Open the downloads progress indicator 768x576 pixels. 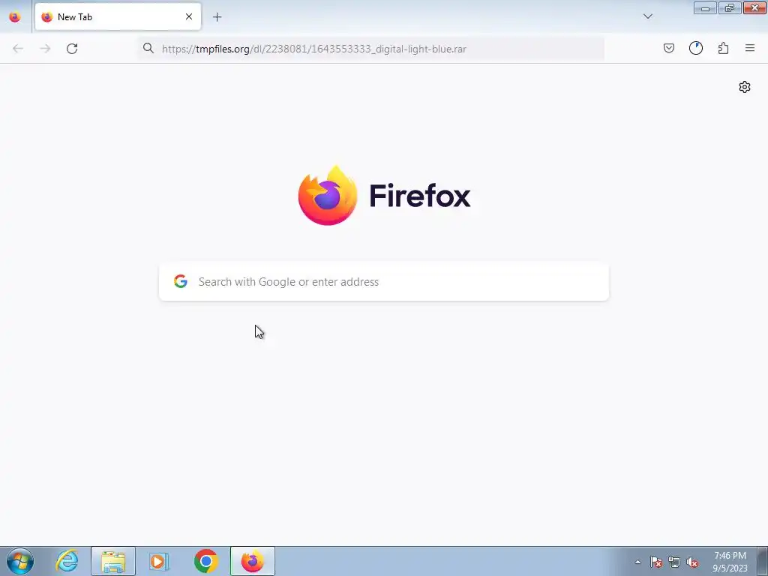coord(696,48)
